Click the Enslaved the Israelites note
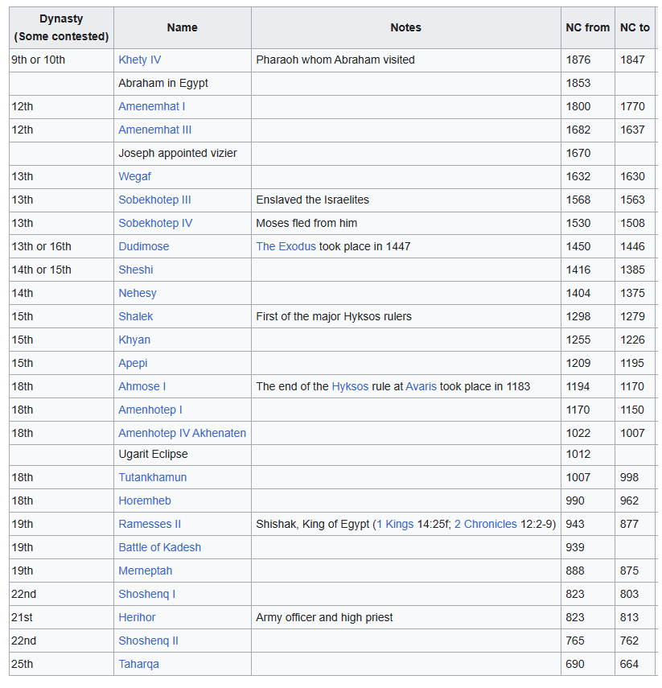The image size is (662, 688). [312, 200]
